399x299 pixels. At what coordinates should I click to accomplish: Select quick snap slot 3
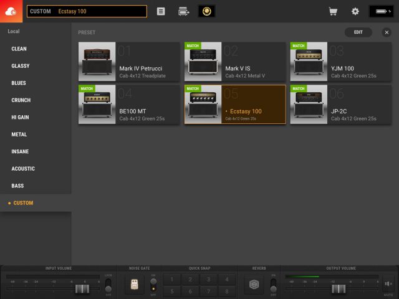[x=208, y=280]
